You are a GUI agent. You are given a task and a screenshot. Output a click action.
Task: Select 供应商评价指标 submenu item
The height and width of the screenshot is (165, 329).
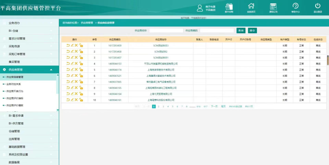28,98
